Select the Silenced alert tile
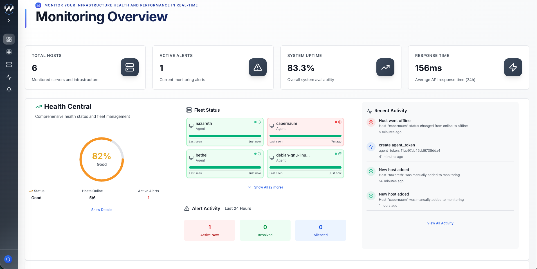 (321, 230)
